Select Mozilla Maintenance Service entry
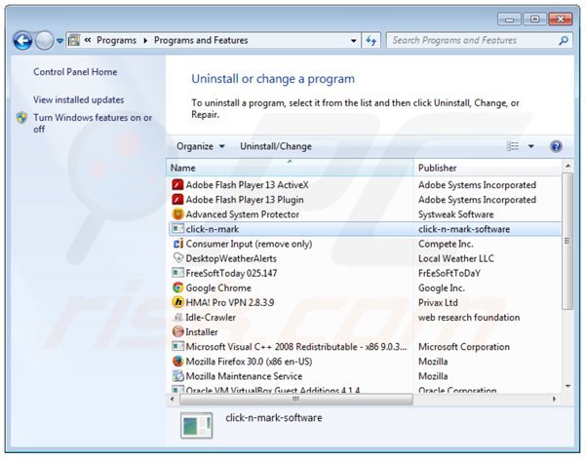The image size is (585, 460). click(244, 375)
